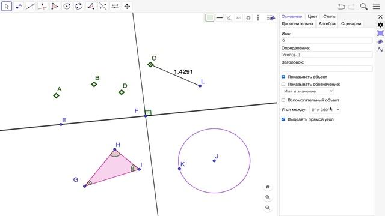The height and width of the screenshot is (216, 385).
Task: Open Graphics view settings in sidebar
Action: click(380, 33)
